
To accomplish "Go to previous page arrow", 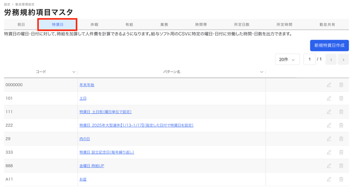I will [331, 59].
